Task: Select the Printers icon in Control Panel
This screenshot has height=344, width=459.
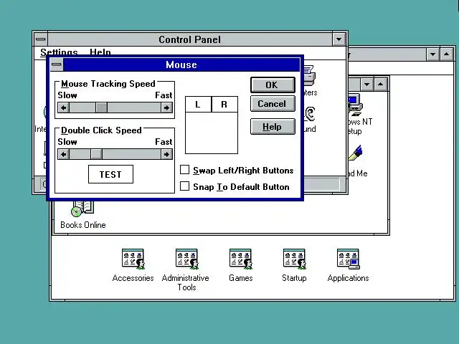Action: 309,75
